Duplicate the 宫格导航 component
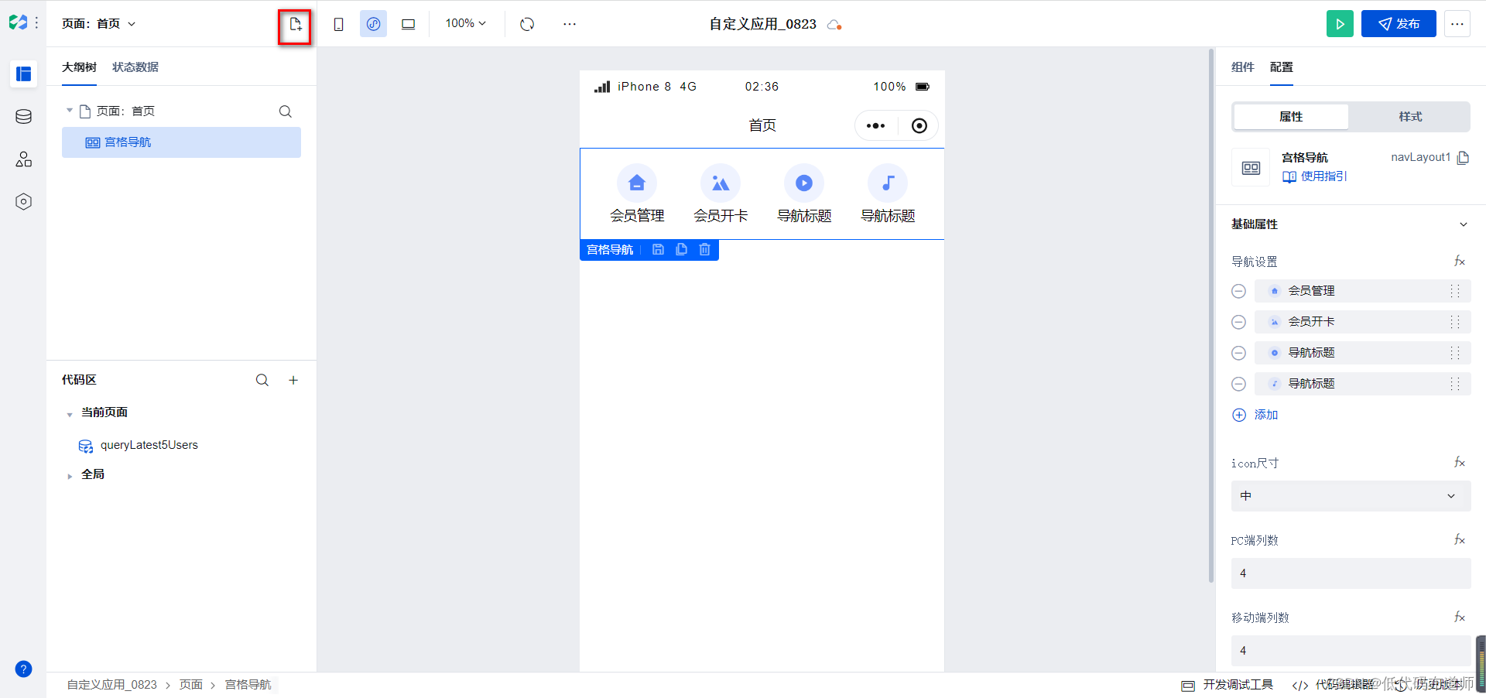 point(681,249)
